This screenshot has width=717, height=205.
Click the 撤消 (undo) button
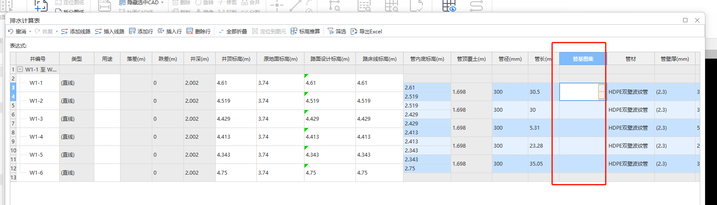pos(17,31)
